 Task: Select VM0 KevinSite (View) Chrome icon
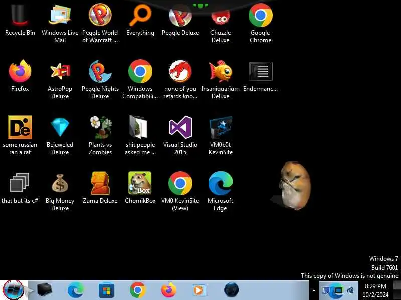[180, 192]
